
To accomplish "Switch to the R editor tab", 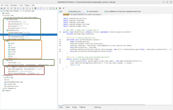I will tap(62, 11).
